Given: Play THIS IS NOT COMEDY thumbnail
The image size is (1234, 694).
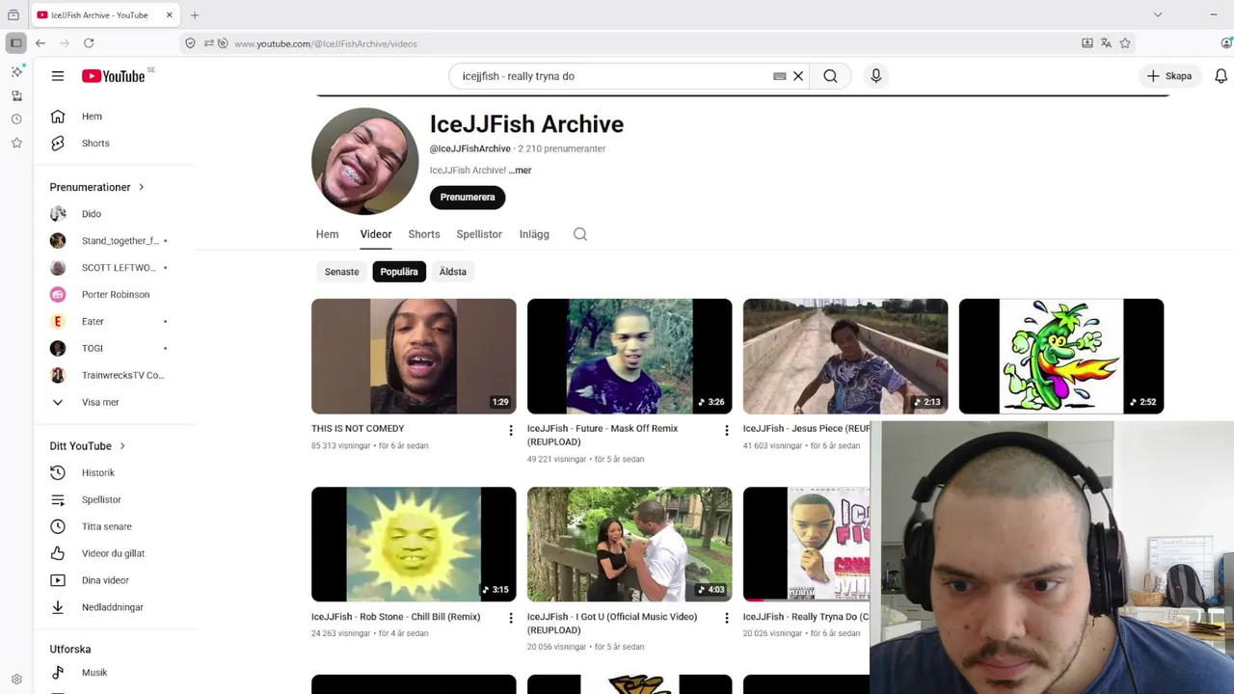Looking at the screenshot, I should (414, 357).
